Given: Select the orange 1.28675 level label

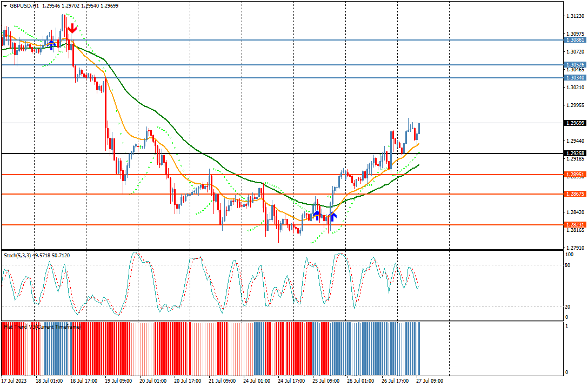Looking at the screenshot, I should pyautogui.click(x=575, y=194).
